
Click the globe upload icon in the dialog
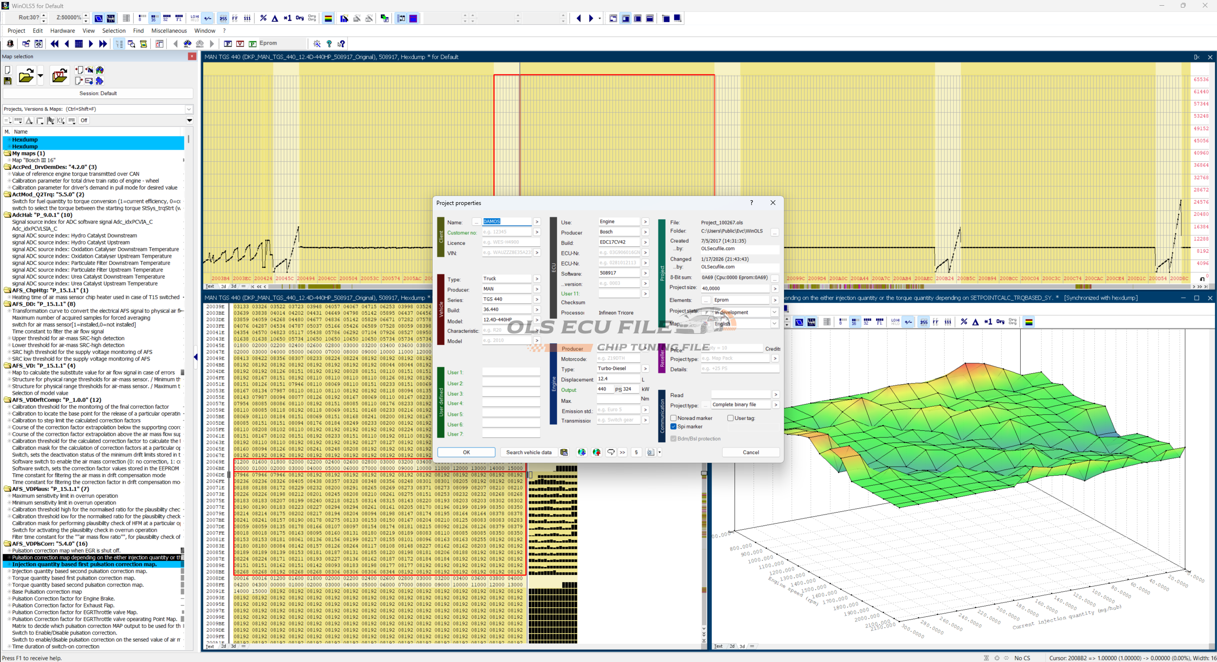(597, 452)
